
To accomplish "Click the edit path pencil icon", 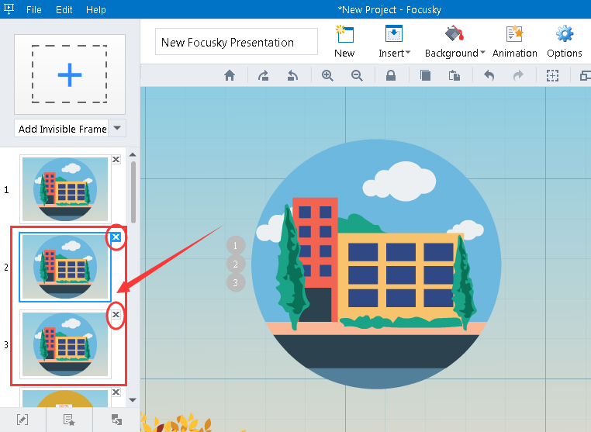I will [x=22, y=420].
